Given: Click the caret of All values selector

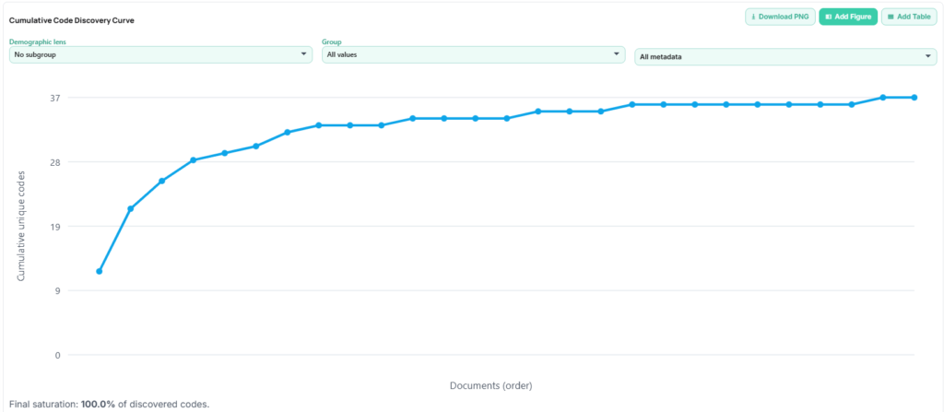Looking at the screenshot, I should pos(616,54).
